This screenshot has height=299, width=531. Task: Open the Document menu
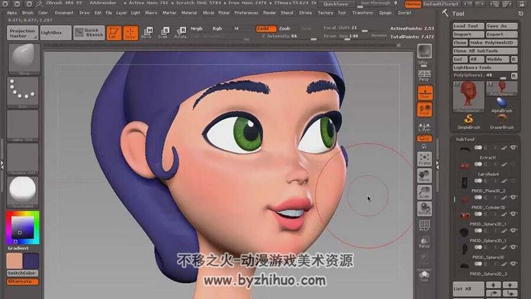tap(64, 13)
